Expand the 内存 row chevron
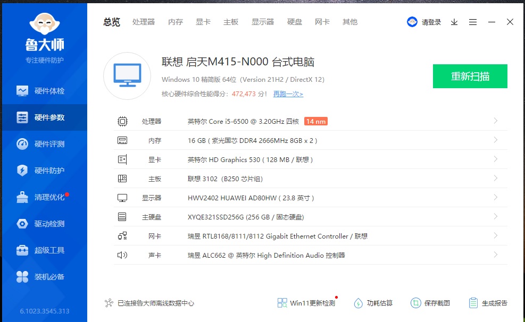525x322 pixels. (496, 140)
